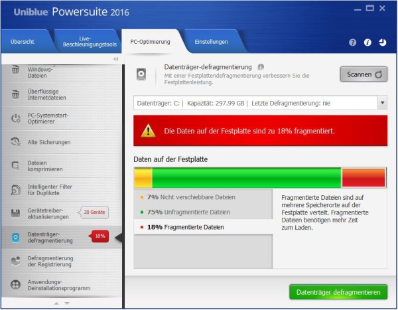Click red segment of disk bar
The height and width of the screenshot is (310, 398).
pyautogui.click(x=364, y=178)
